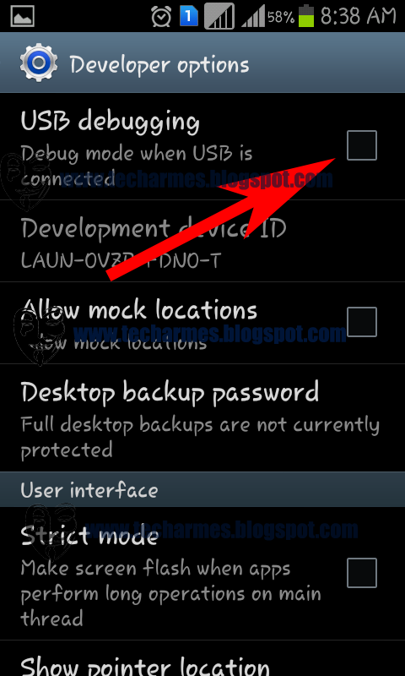Enable the USB debugging checkbox

click(361, 145)
